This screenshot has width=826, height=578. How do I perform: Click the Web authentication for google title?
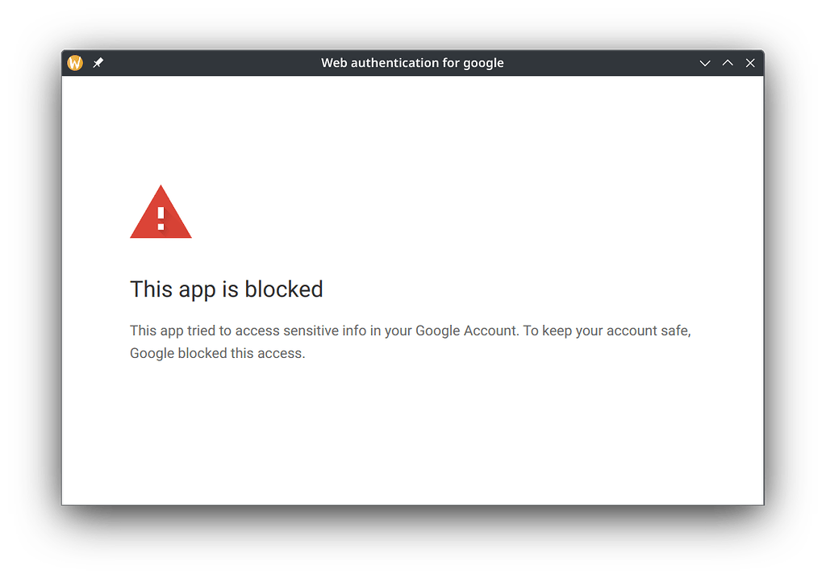pyautogui.click(x=412, y=62)
